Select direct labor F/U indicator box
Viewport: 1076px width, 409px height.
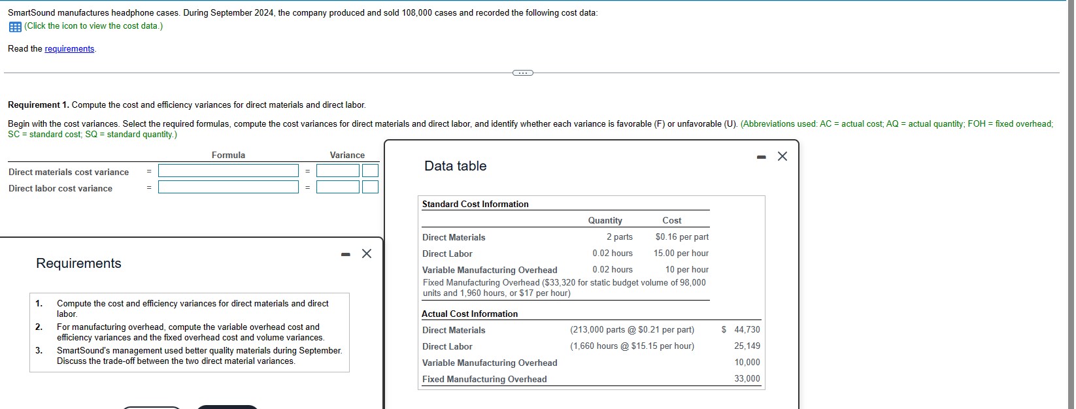[x=371, y=188]
